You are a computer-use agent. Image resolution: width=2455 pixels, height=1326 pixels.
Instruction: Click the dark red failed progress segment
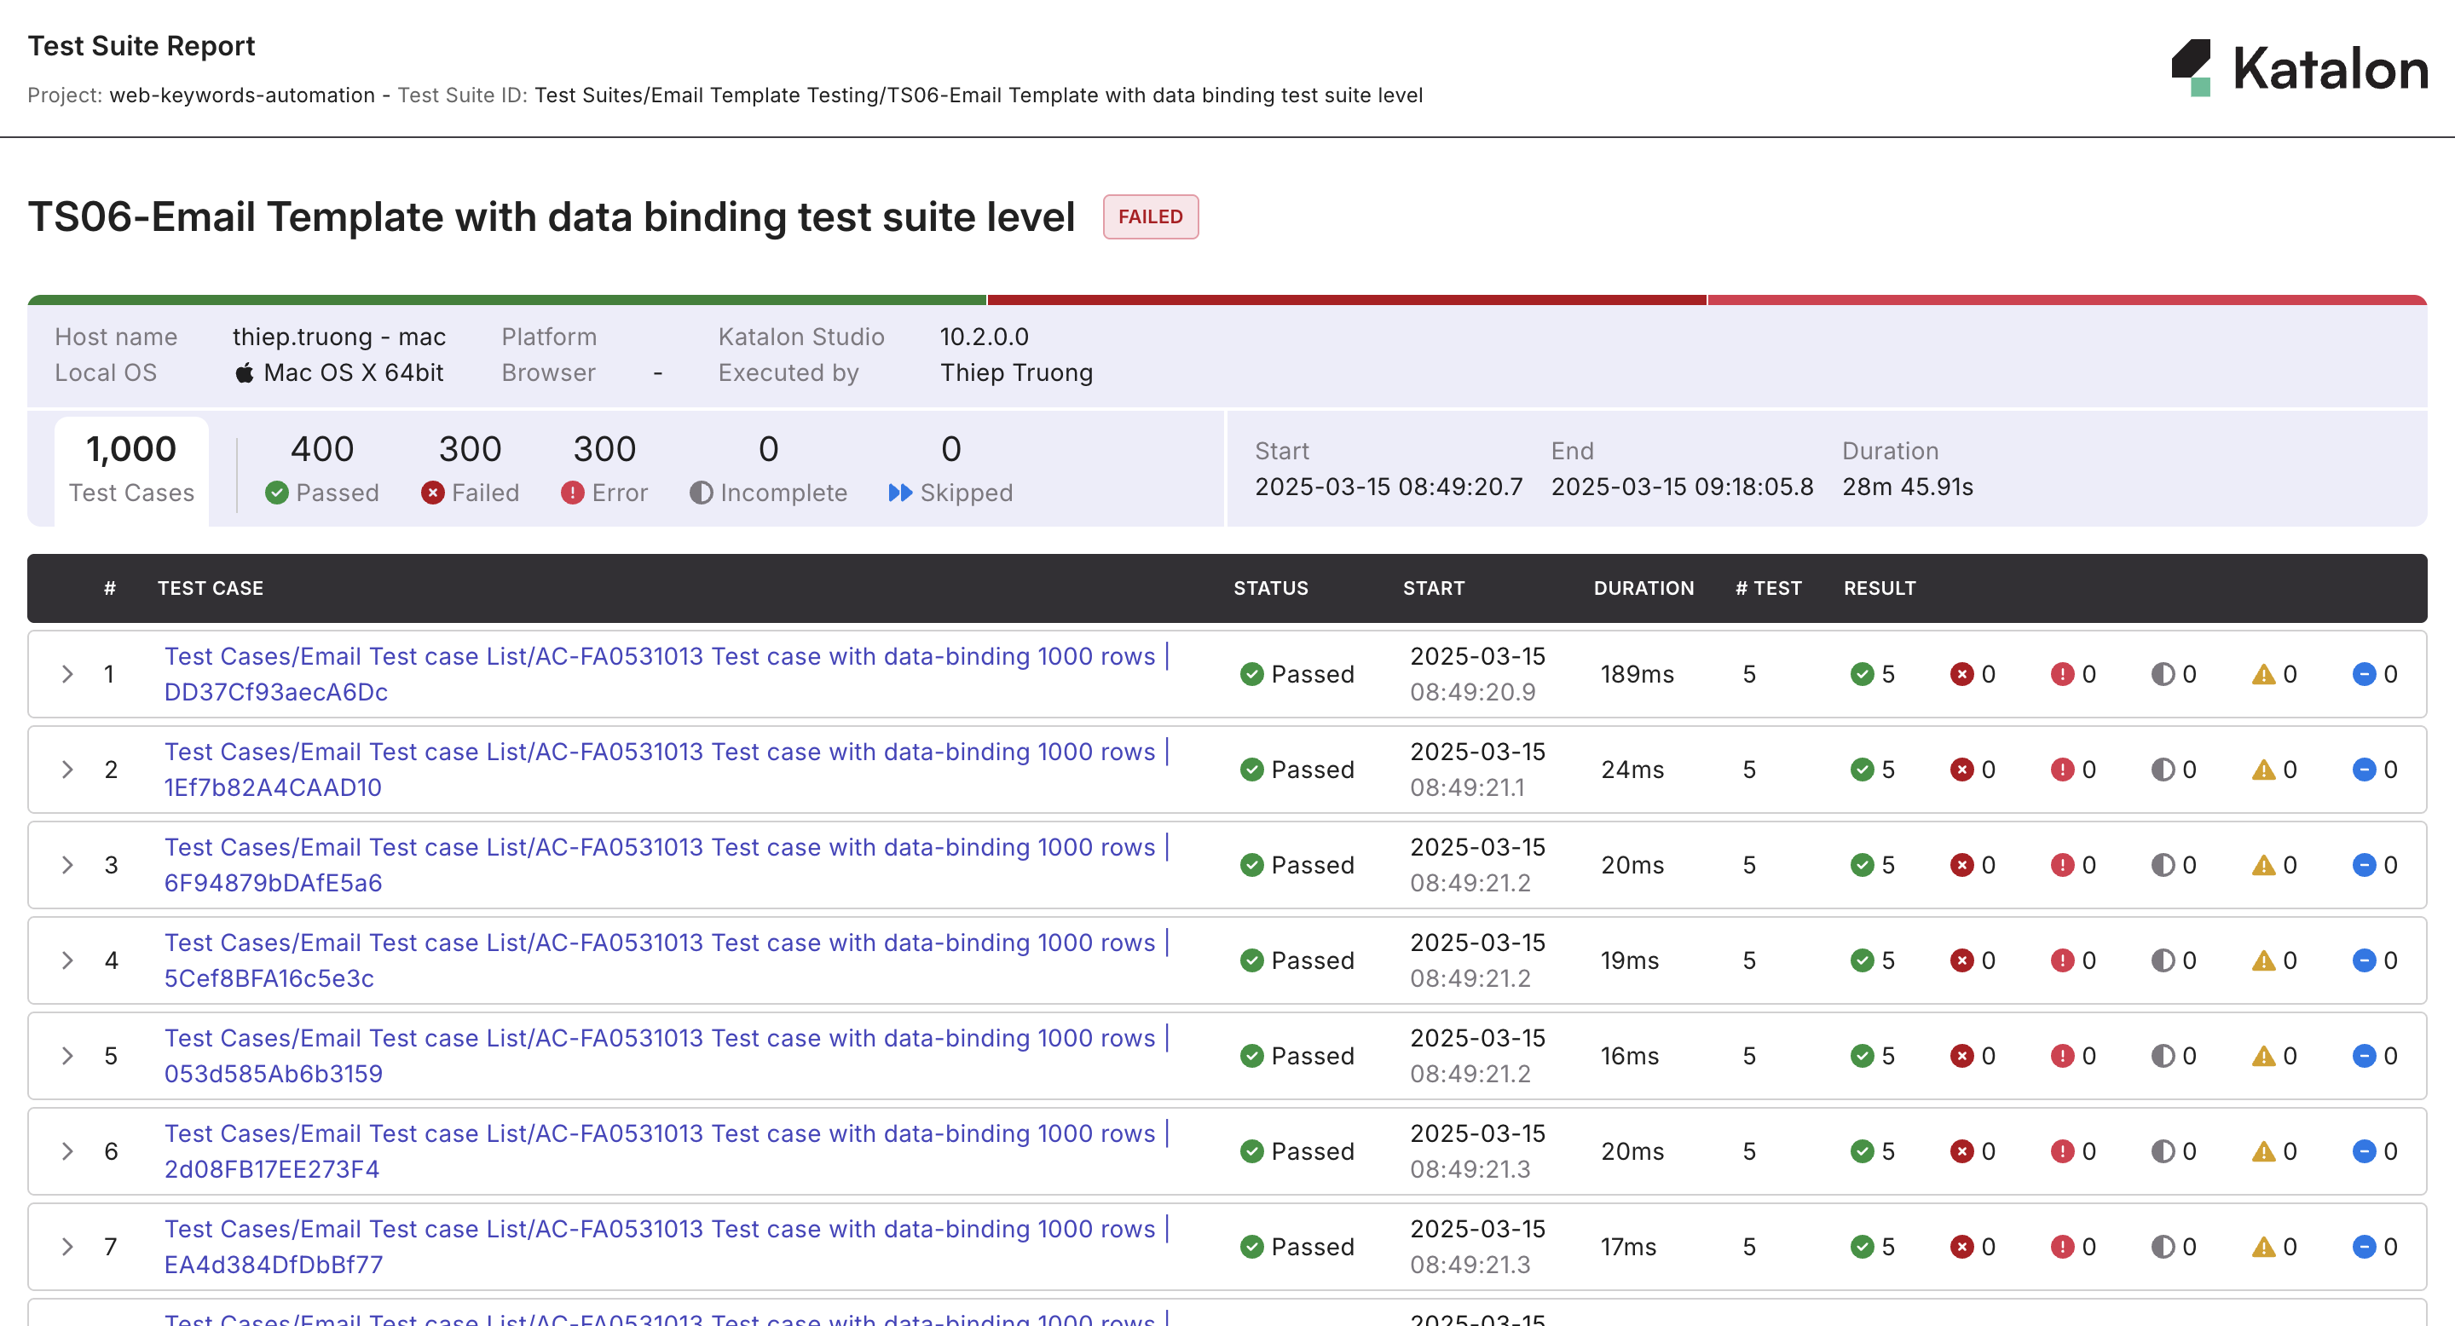click(1347, 300)
